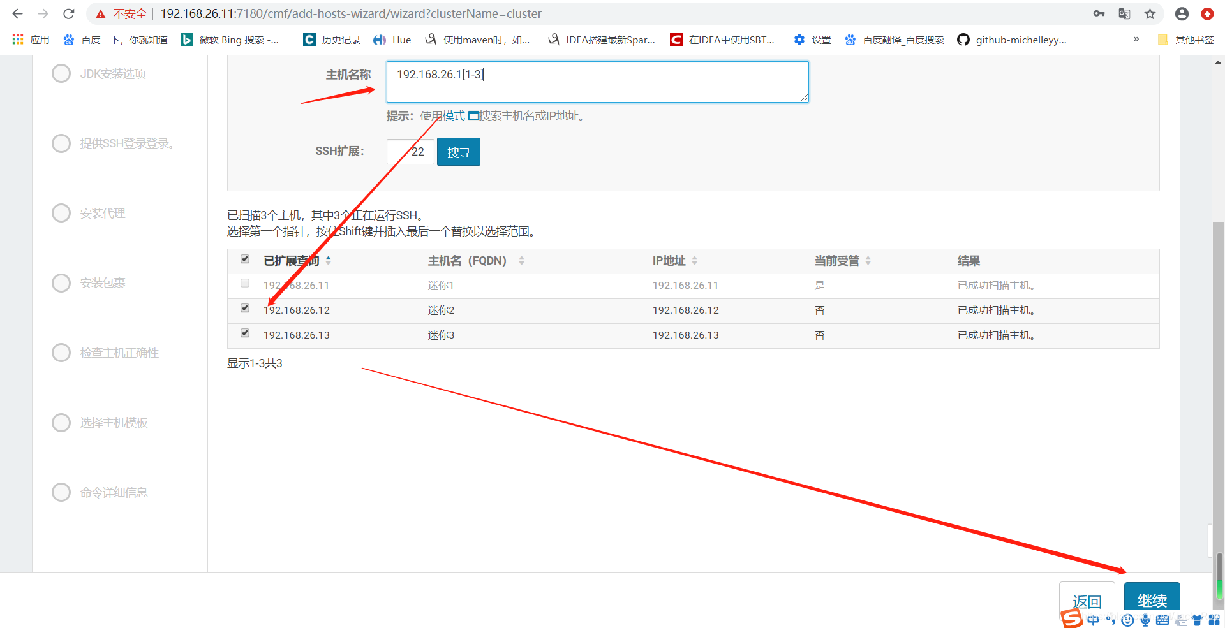Screen dimensions: 1225x628
Task: Click in the hostname text area
Action: coord(597,82)
